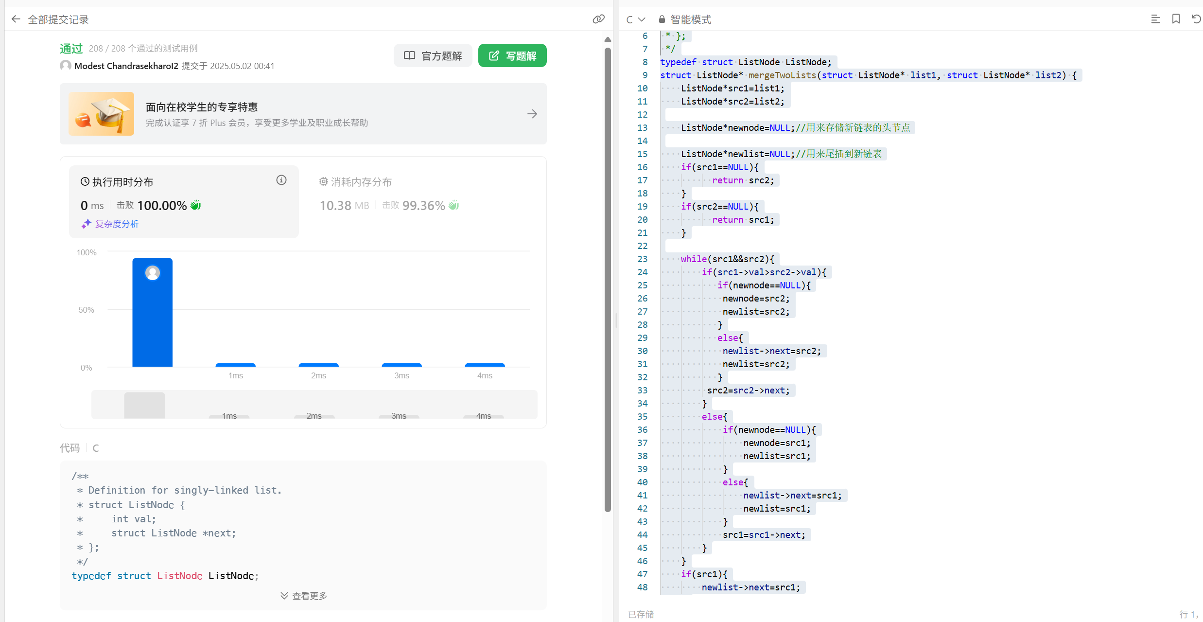
Task: Expand code with 查看更多
Action: click(304, 596)
